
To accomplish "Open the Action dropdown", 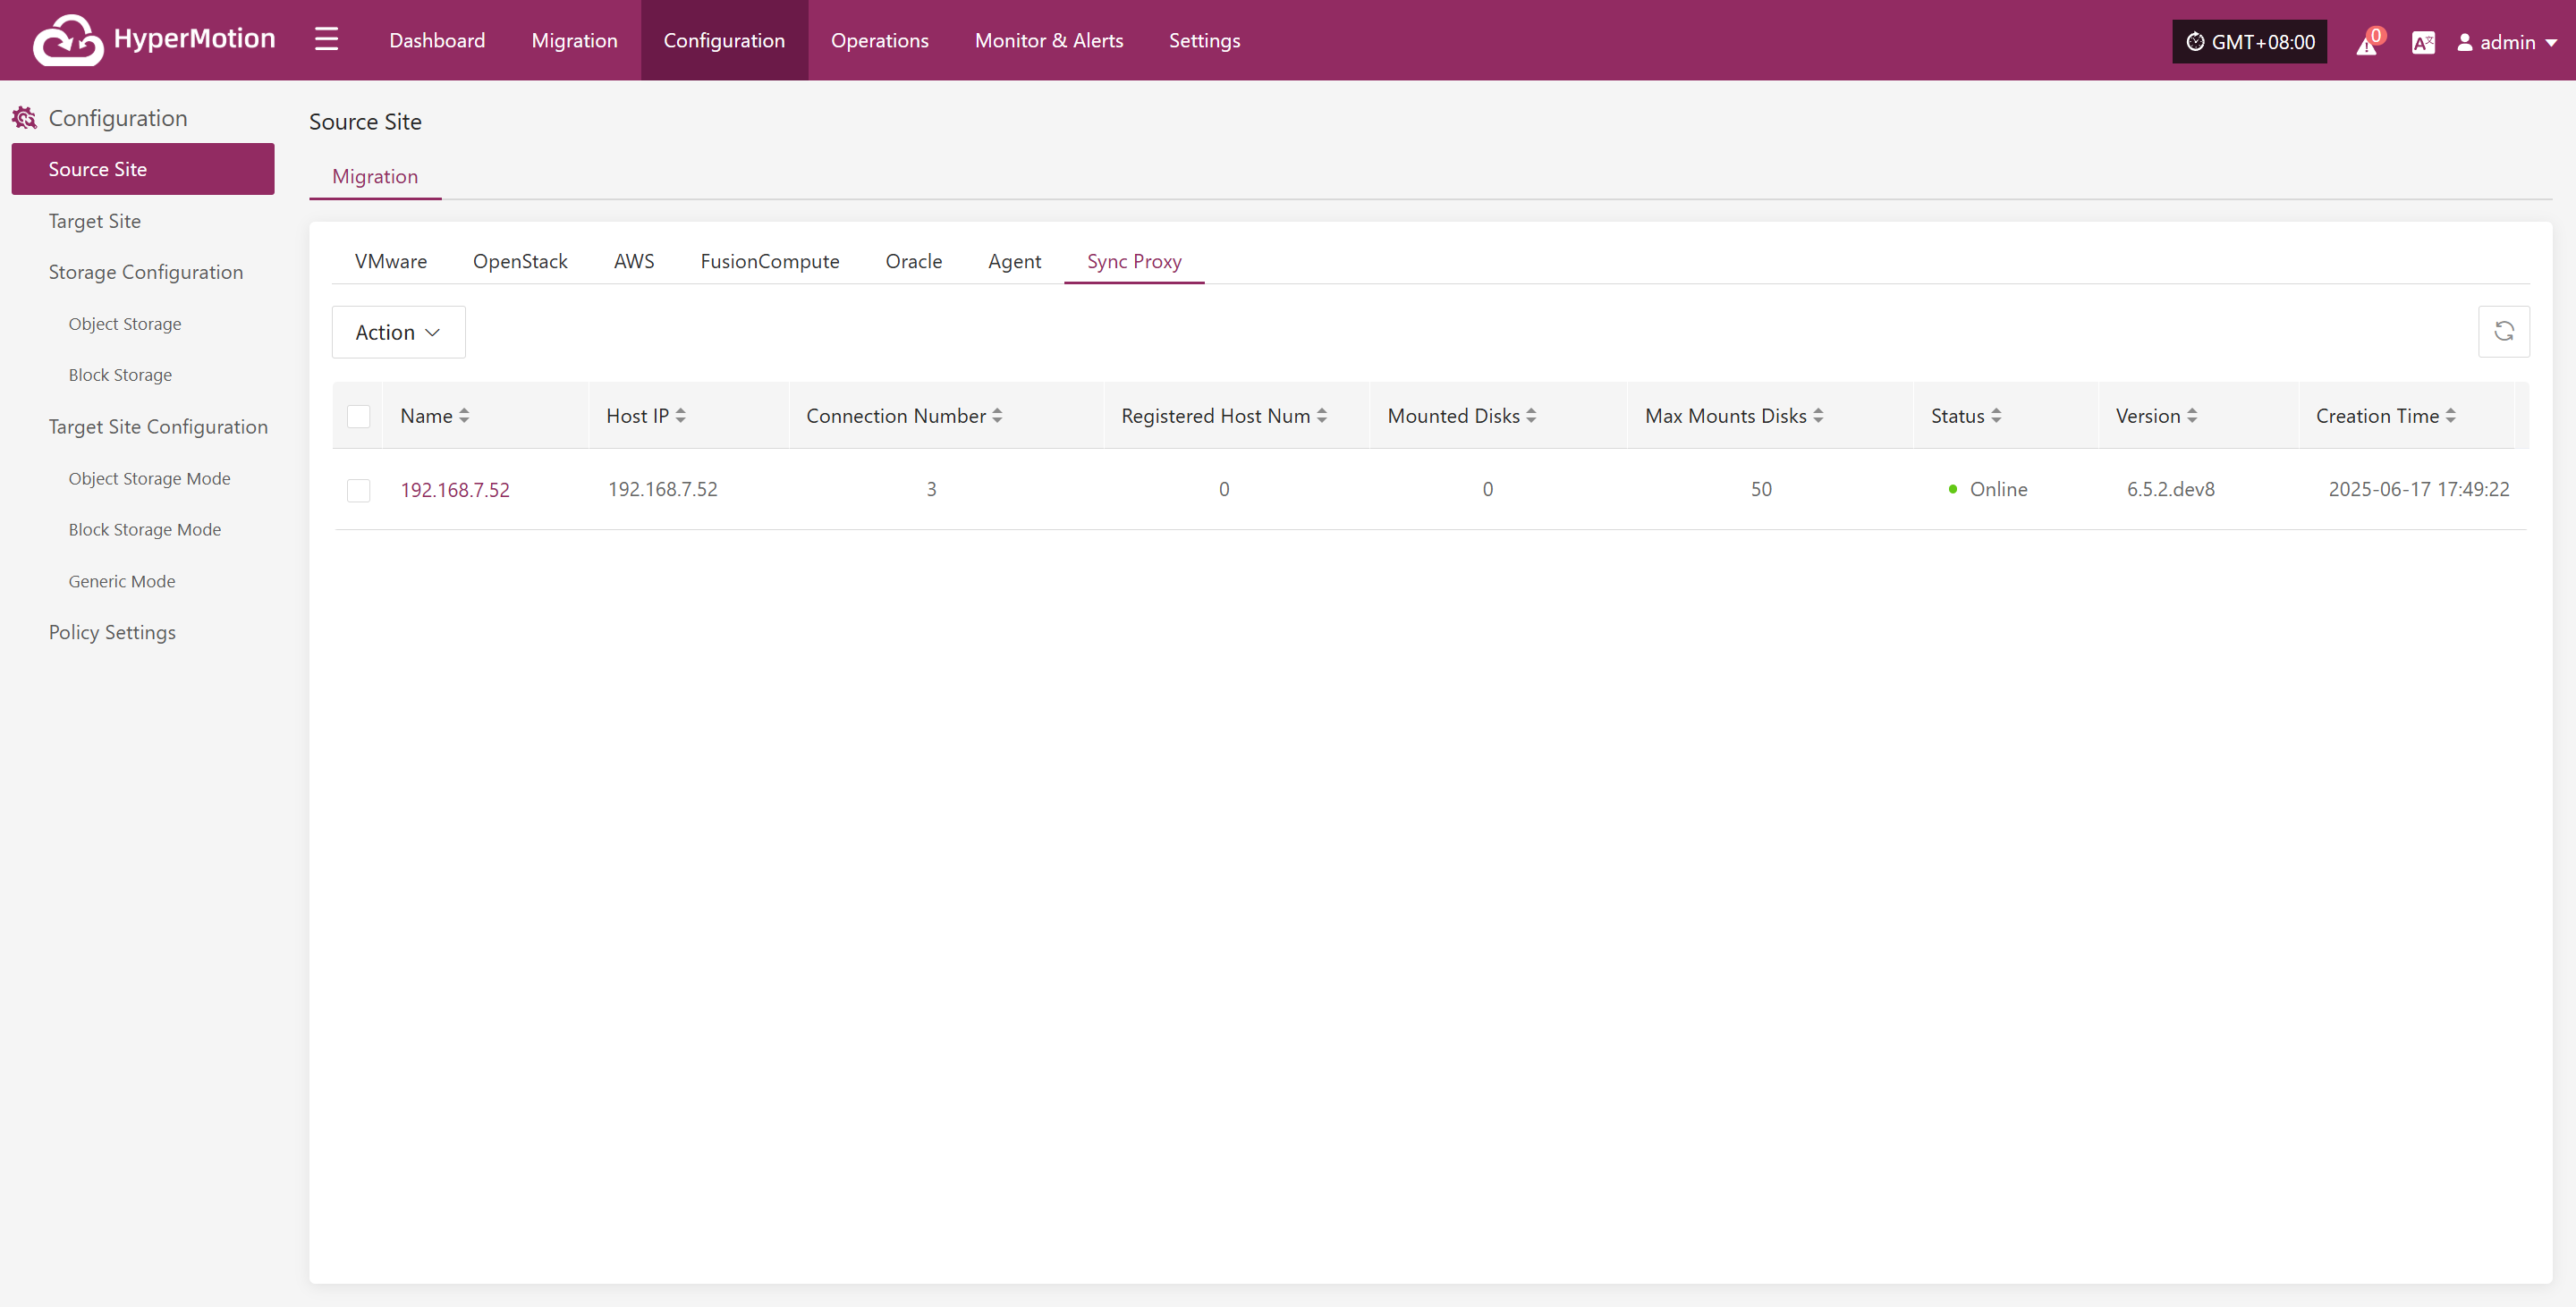I will click(x=398, y=332).
